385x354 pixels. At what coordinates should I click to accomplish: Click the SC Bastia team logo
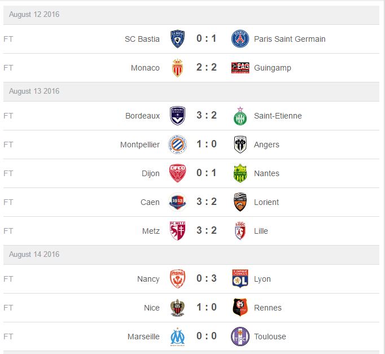tap(177, 39)
